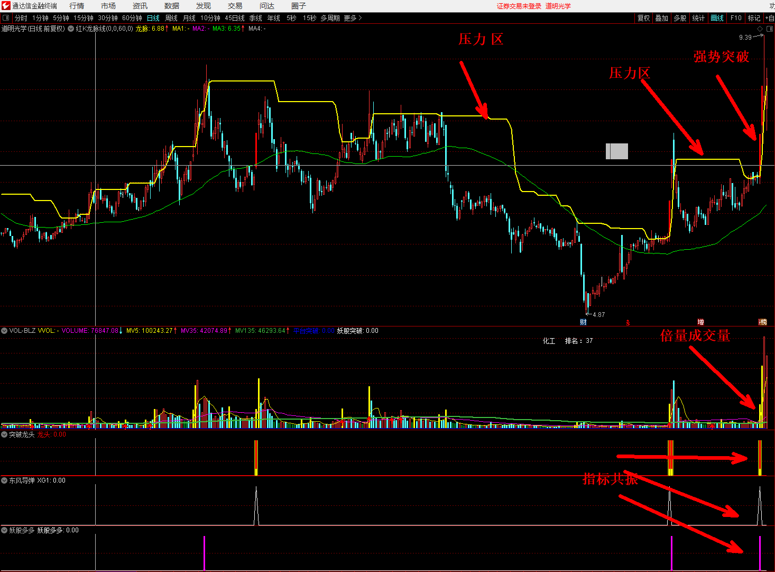Add stock via +自 button
Viewport: 775px width, 572px height.
pos(770,18)
